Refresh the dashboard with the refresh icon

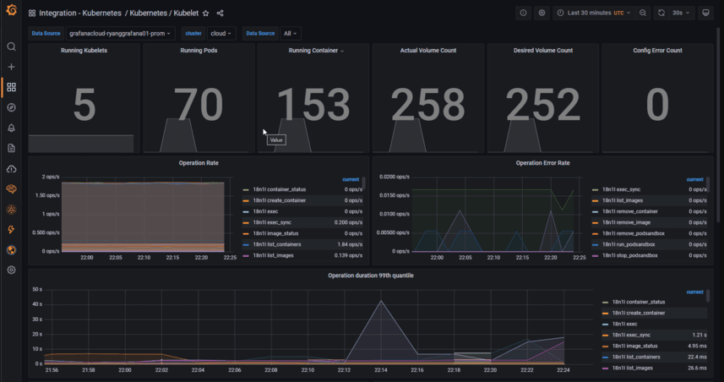pos(661,13)
